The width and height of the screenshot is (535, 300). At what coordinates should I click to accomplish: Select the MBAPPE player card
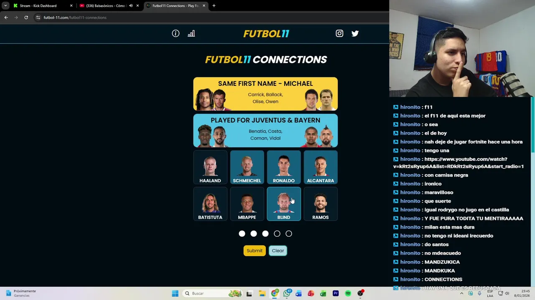(x=247, y=204)
